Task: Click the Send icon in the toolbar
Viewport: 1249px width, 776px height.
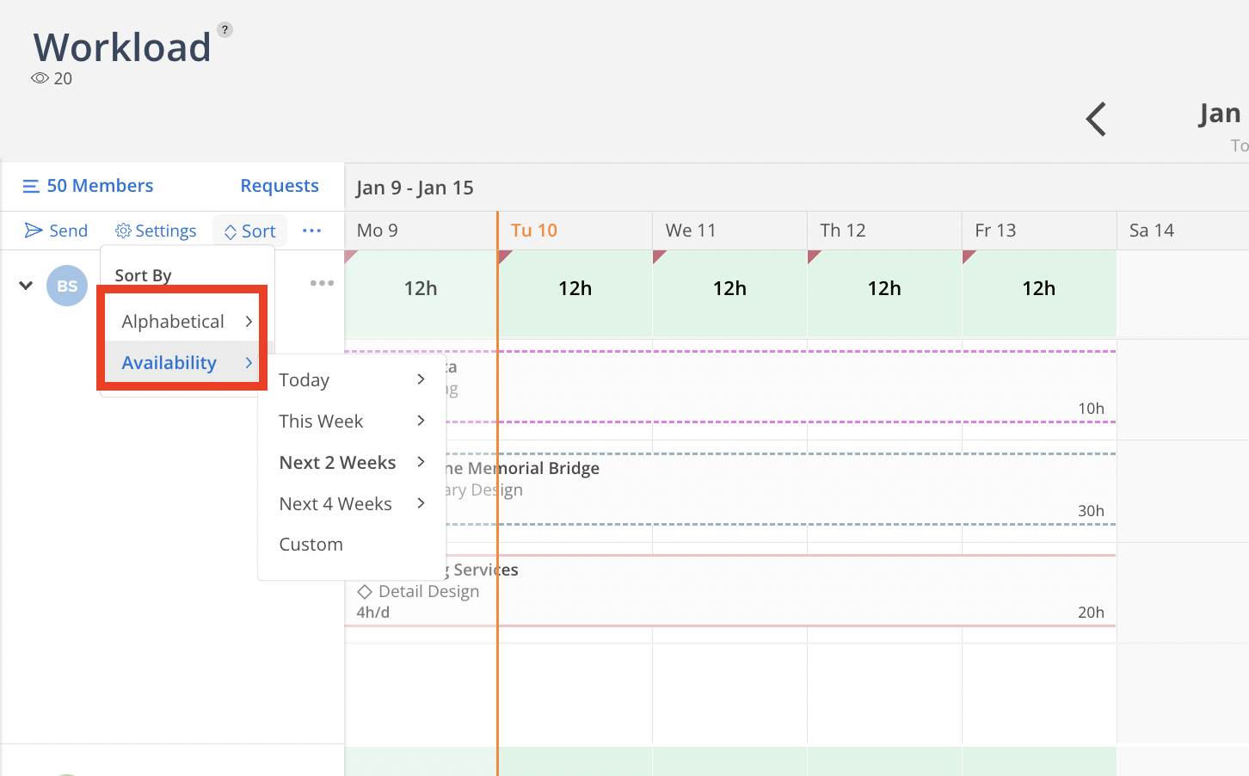Action: 33,230
